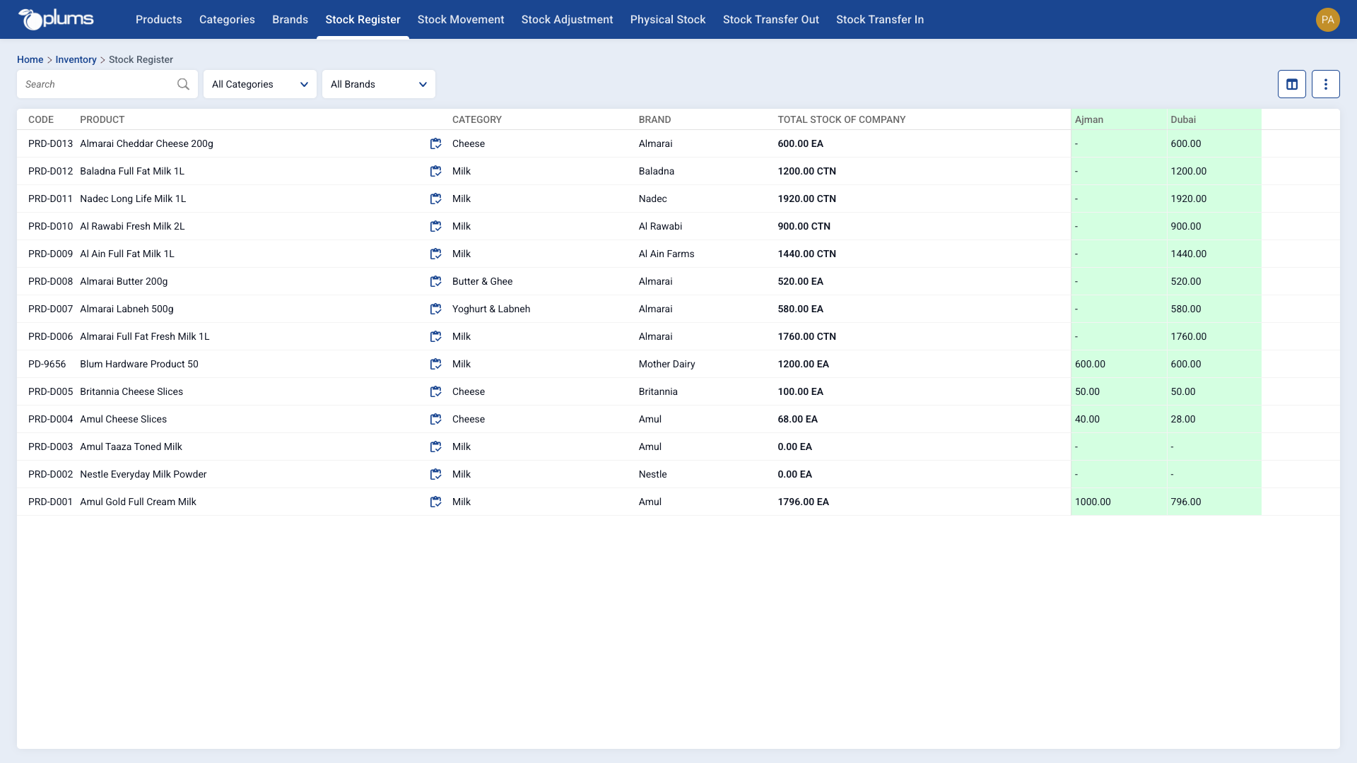The width and height of the screenshot is (1357, 763).
Task: Click total stock value 1796.00 EA
Action: [x=804, y=502]
